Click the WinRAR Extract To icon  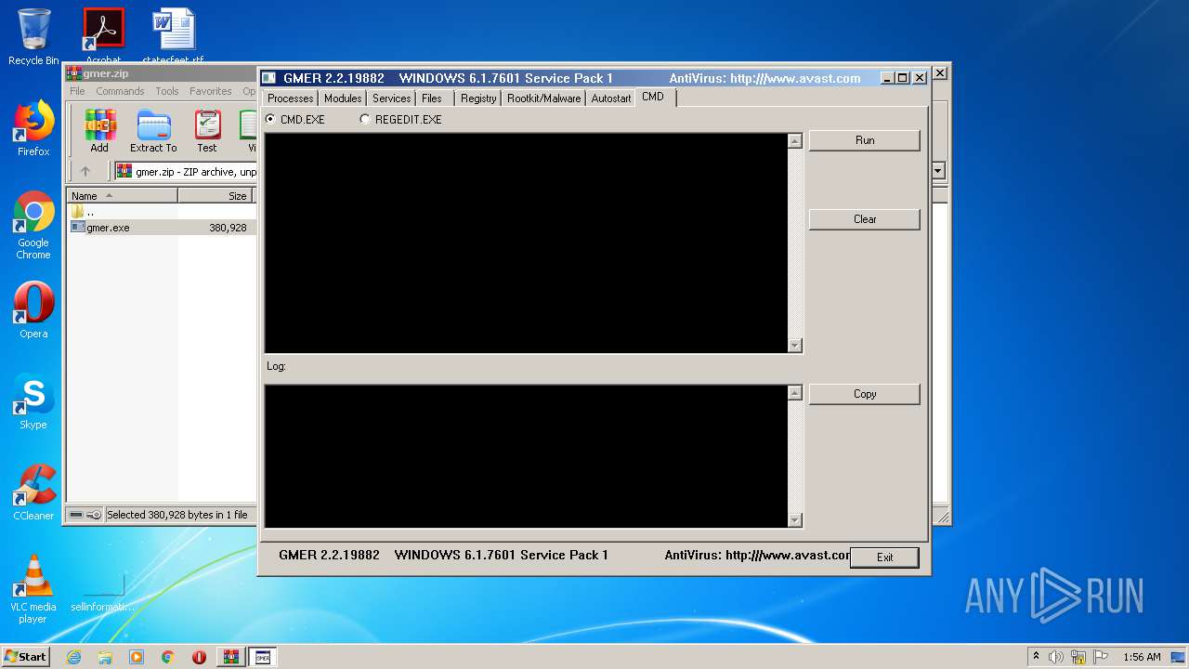pyautogui.click(x=153, y=131)
